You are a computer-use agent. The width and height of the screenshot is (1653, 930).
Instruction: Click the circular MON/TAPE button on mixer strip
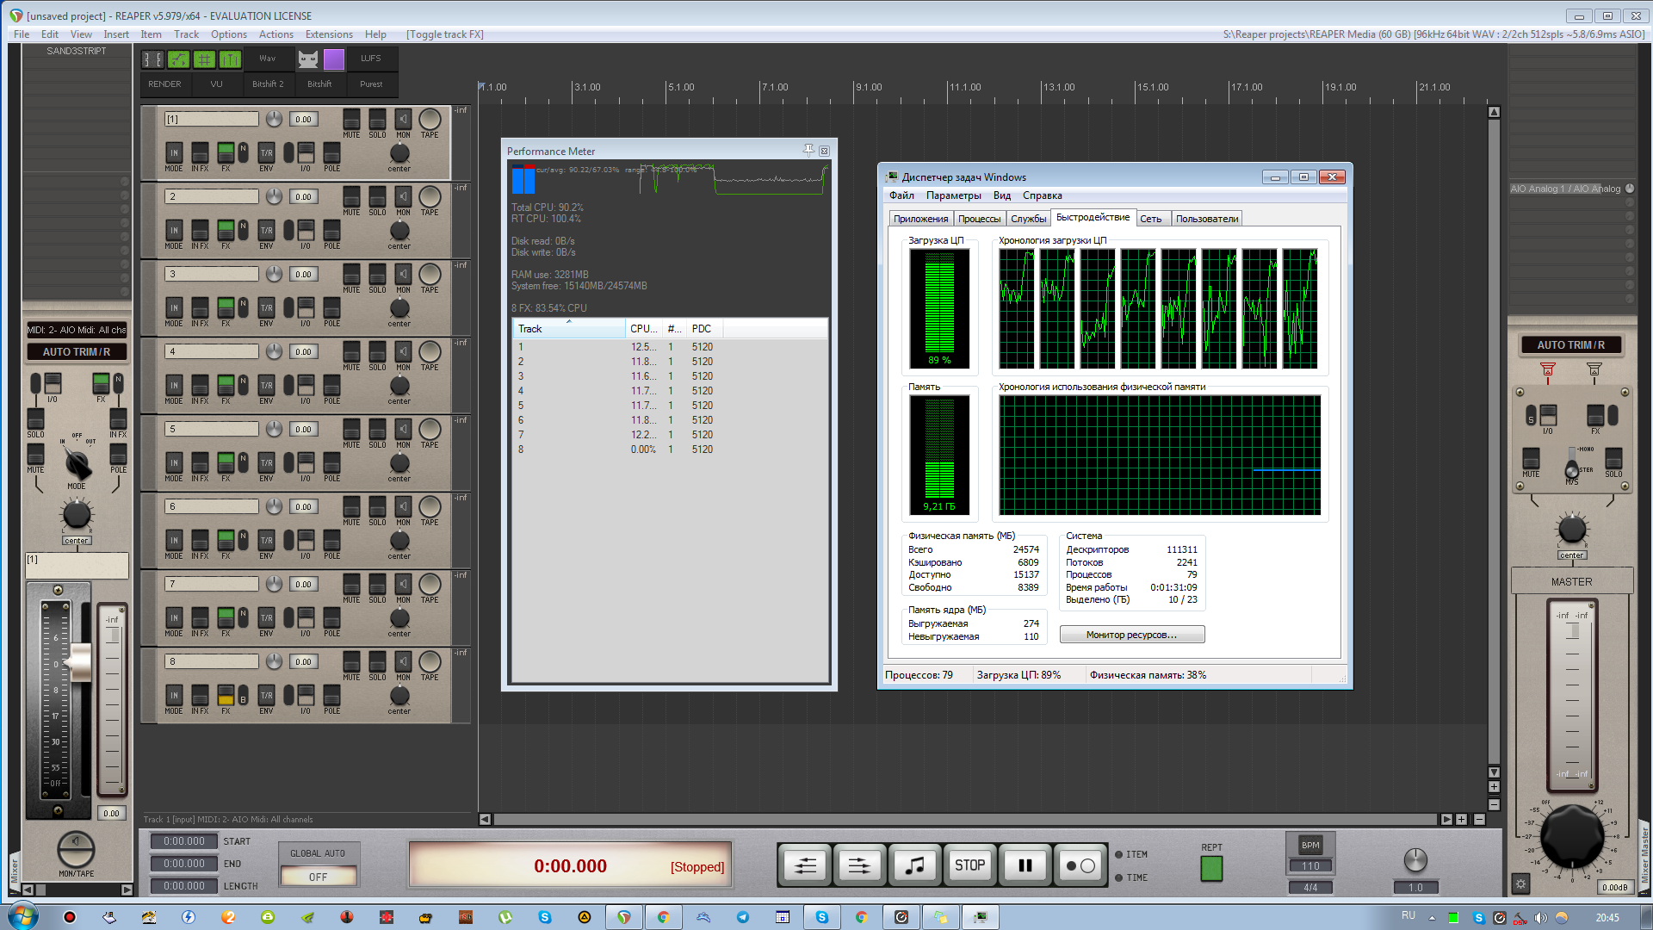tap(76, 850)
